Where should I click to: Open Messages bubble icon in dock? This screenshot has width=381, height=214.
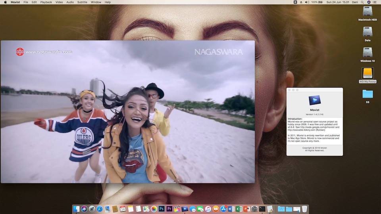193,209
